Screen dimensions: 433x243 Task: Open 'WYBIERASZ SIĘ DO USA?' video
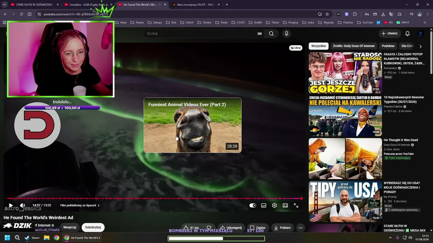click(345, 202)
